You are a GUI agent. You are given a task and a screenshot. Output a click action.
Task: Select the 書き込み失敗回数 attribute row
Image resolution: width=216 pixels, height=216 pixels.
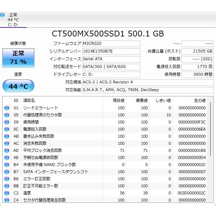click(x=105, y=136)
